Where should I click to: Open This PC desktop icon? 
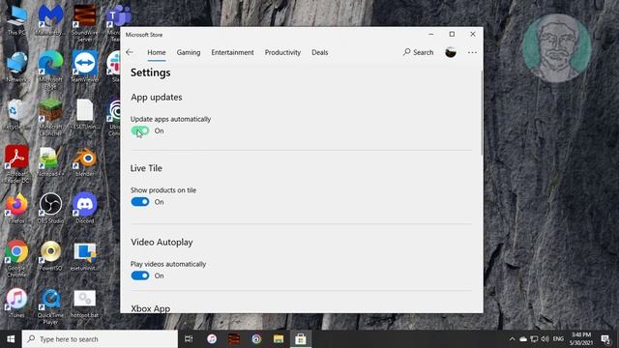(16, 21)
